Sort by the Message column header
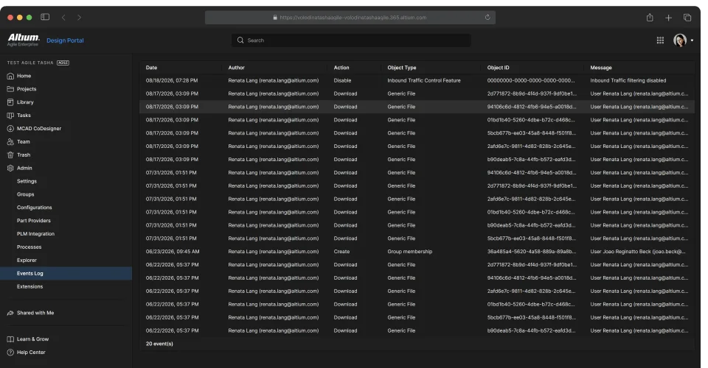Screen dimensions: 708x368 pyautogui.click(x=601, y=68)
